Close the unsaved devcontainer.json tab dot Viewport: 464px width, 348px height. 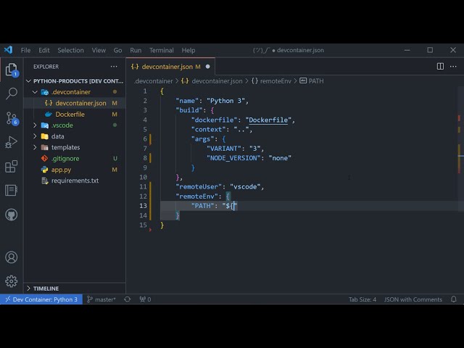pos(208,67)
